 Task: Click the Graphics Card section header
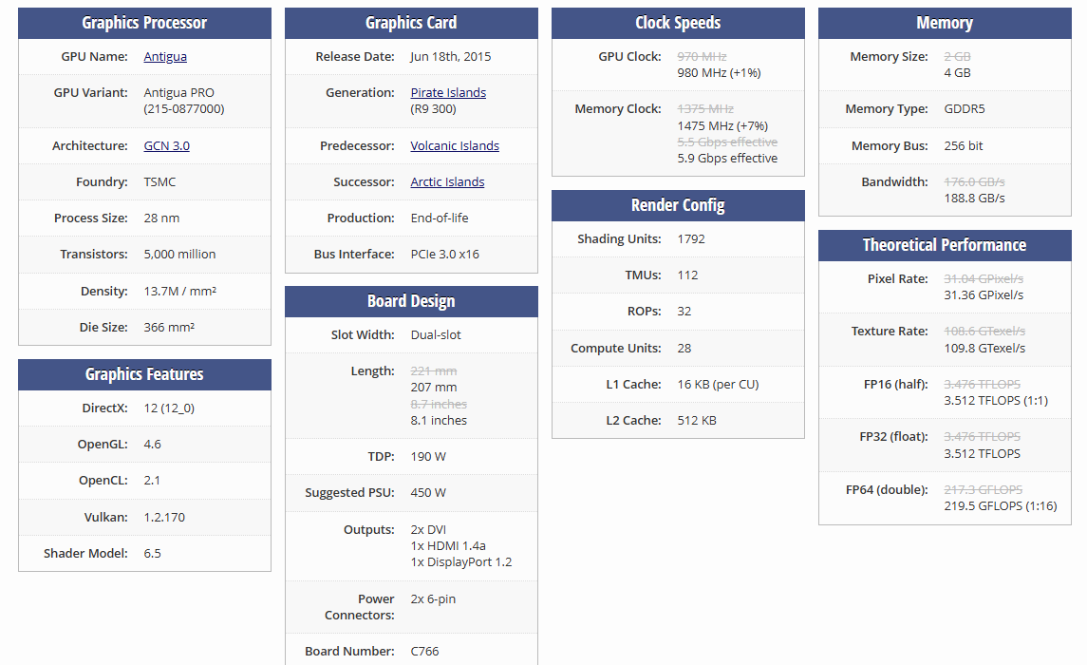pos(411,23)
